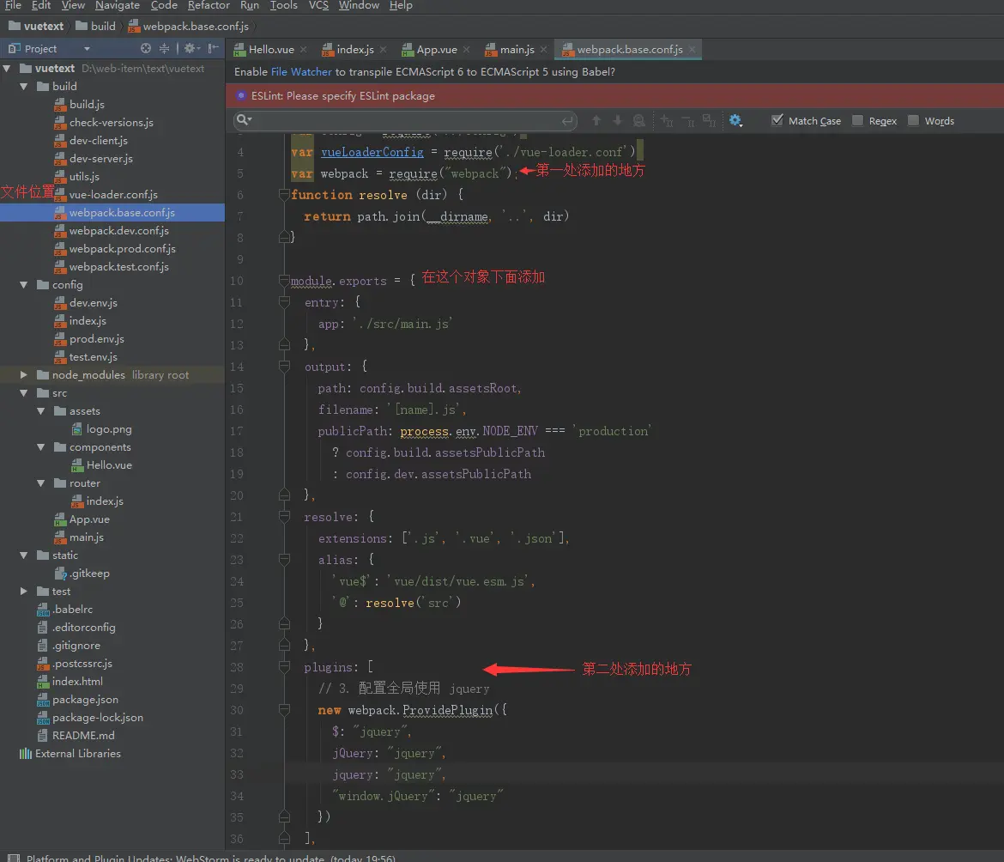Enable the Words checkbox
Image resolution: width=1004 pixels, height=862 pixels.
click(913, 120)
